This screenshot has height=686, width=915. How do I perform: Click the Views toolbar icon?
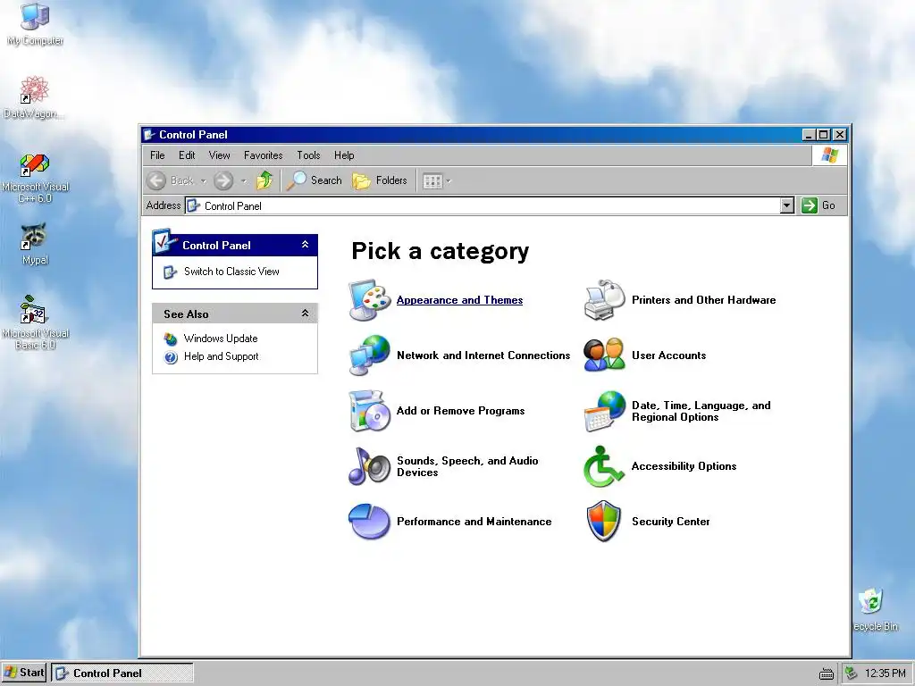[432, 180]
